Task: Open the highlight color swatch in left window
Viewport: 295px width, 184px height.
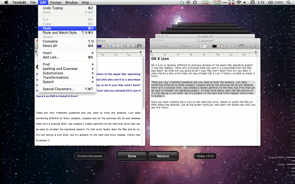Action: (105, 46)
